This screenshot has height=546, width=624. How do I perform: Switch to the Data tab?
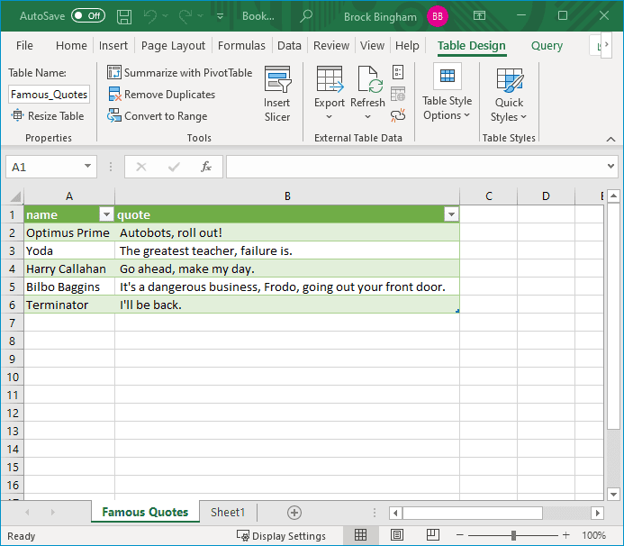pos(289,45)
